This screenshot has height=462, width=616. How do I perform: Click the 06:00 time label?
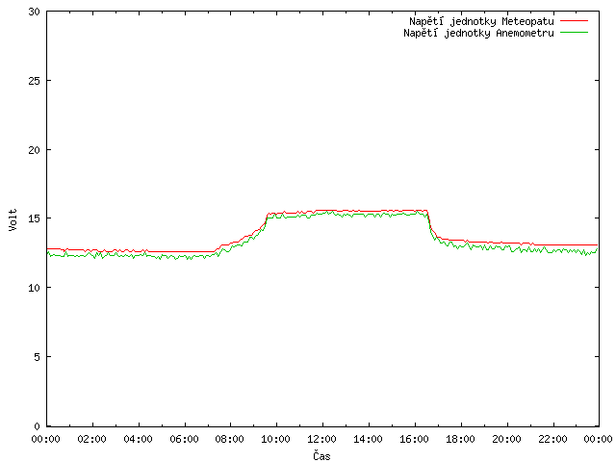tap(184, 439)
